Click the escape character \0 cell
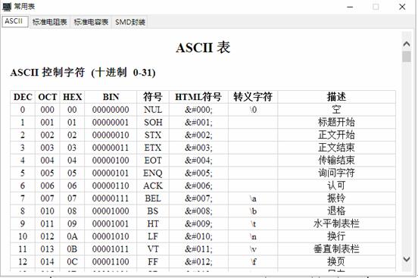 coord(253,110)
